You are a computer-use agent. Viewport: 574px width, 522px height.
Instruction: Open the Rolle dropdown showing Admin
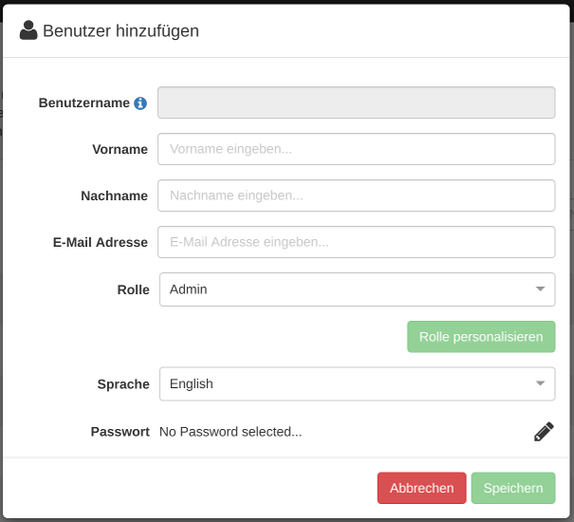[x=357, y=289]
